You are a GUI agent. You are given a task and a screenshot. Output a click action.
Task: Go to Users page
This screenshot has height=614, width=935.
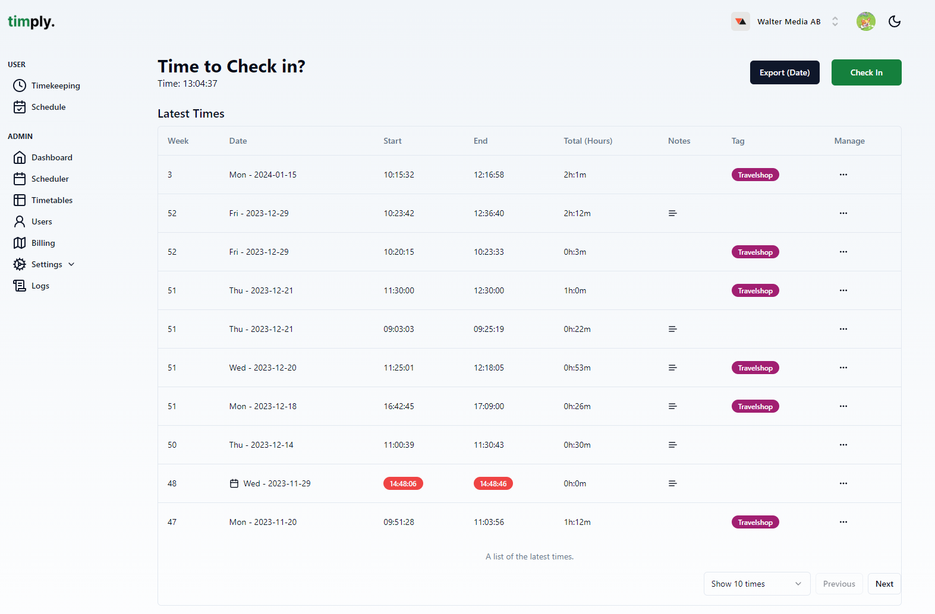(42, 221)
